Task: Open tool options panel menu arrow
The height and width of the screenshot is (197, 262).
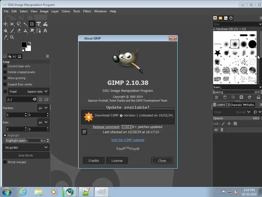Action: coord(47,56)
